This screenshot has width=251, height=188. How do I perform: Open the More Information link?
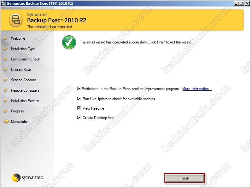(x=197, y=89)
